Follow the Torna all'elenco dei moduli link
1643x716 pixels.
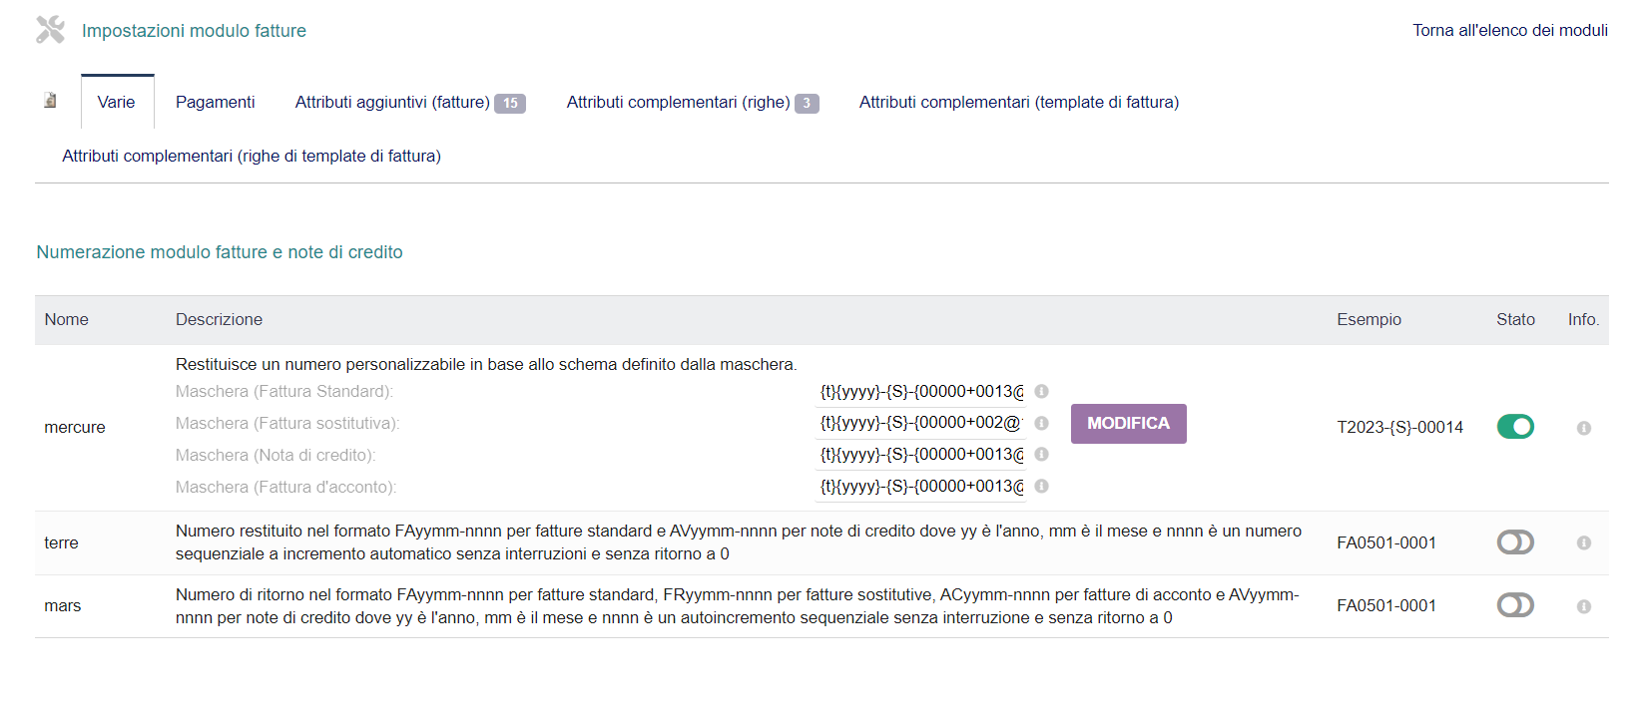coord(1509,30)
